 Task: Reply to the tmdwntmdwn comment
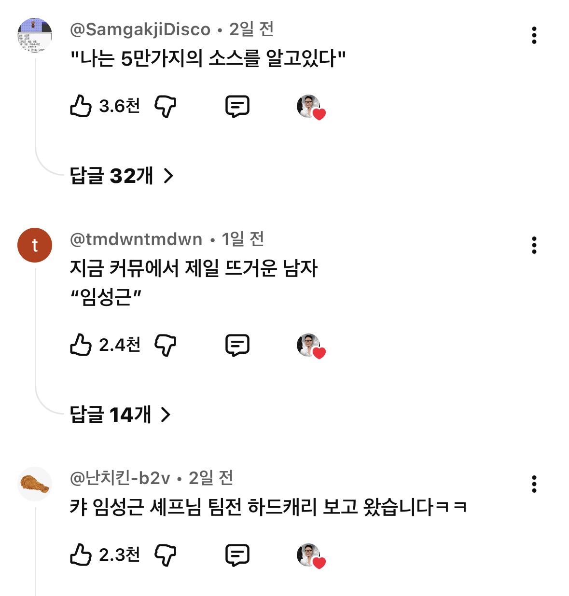tap(237, 345)
